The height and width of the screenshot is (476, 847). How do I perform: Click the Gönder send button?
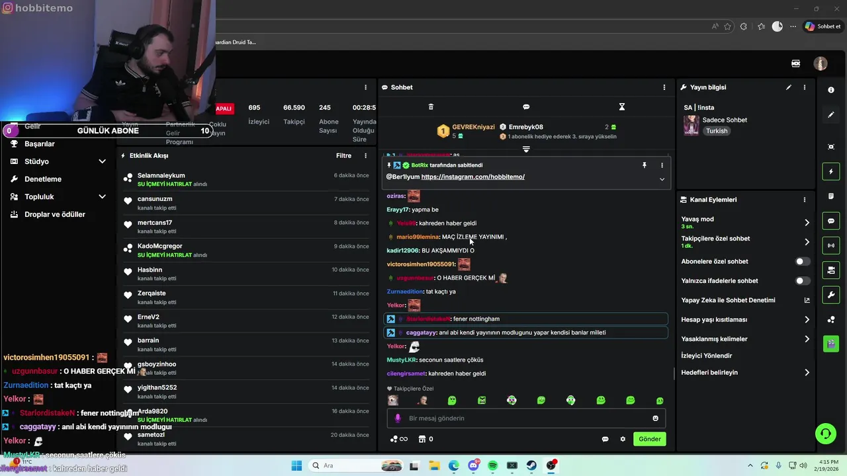(649, 439)
